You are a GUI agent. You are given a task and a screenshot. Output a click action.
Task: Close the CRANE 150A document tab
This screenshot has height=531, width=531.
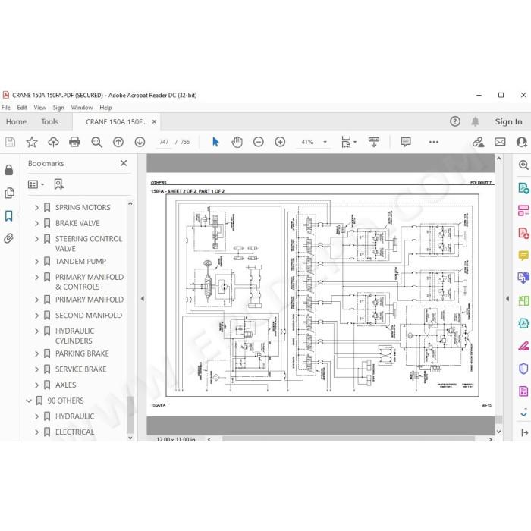click(x=154, y=121)
